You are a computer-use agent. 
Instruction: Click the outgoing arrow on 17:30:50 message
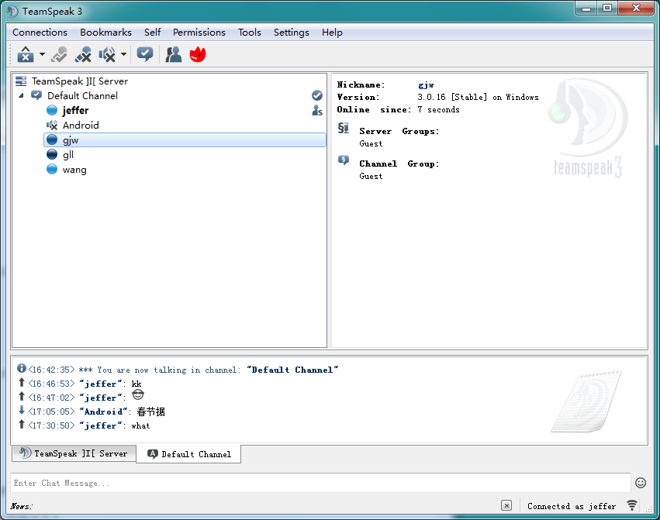(22, 424)
